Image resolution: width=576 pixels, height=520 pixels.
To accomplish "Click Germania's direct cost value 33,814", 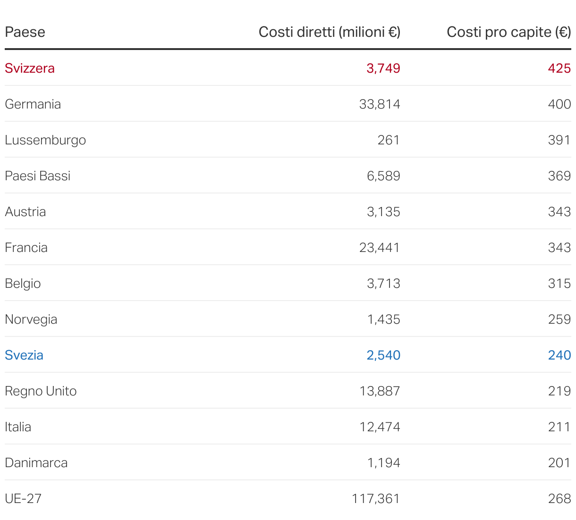I will point(380,104).
